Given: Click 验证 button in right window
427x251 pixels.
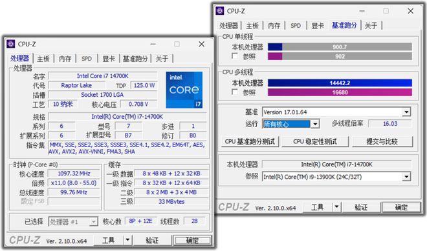Looking at the screenshot, I should 361,207.
